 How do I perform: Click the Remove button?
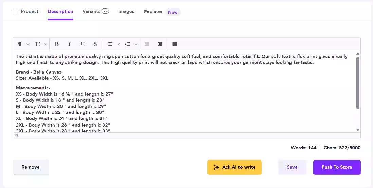31,167
